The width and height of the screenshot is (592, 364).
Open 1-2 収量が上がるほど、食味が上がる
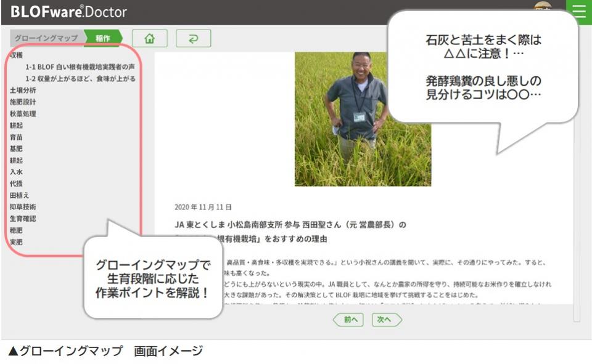coord(80,79)
